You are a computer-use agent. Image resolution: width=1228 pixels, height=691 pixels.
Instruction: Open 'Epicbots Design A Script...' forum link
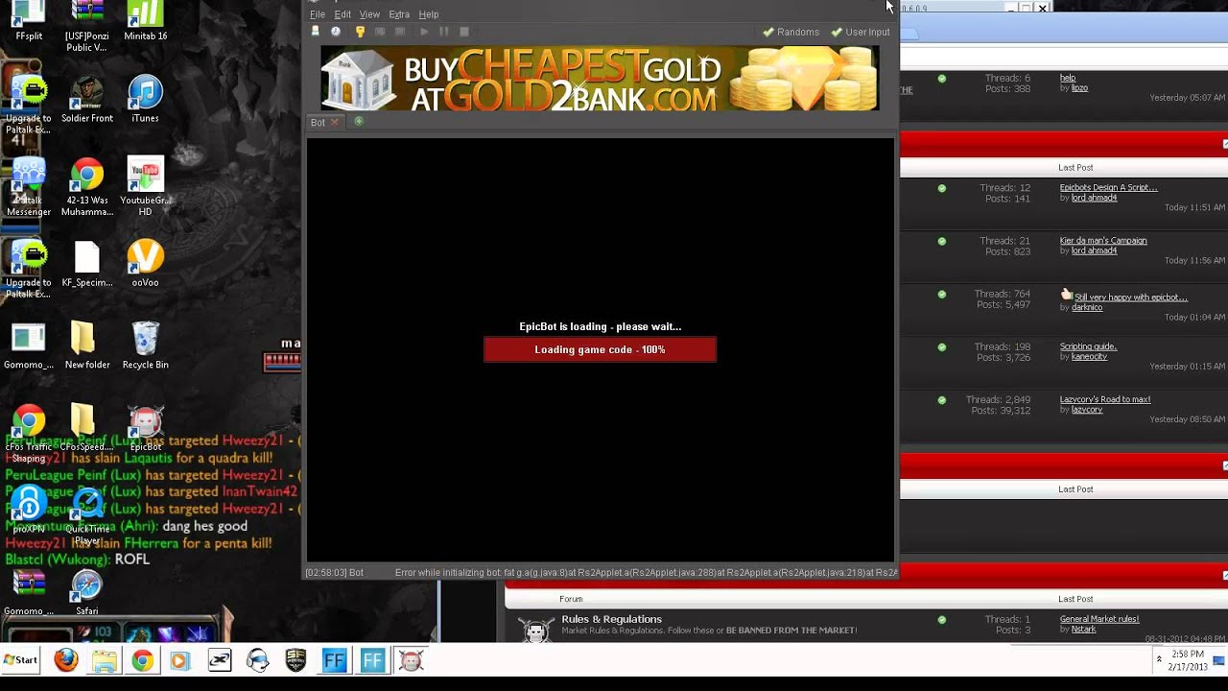point(1108,187)
